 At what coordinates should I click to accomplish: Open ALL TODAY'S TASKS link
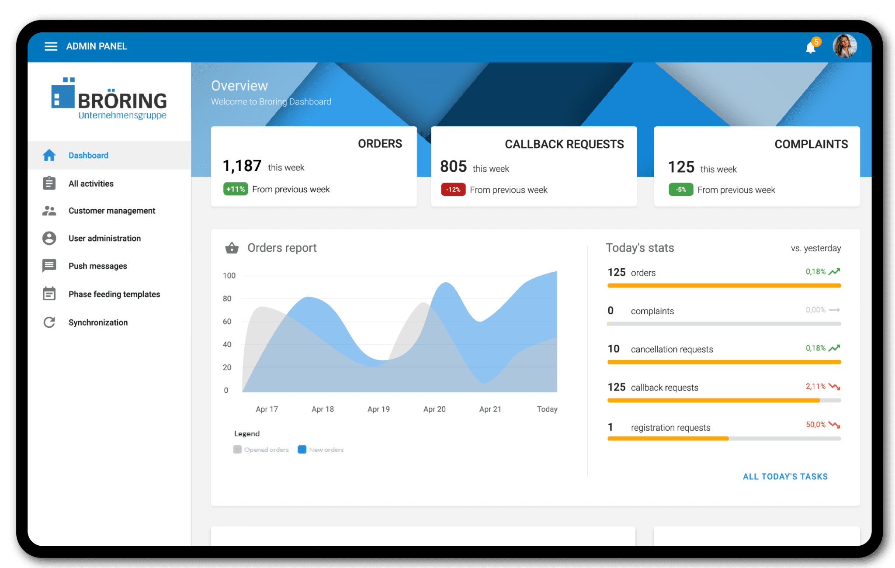[x=785, y=476]
